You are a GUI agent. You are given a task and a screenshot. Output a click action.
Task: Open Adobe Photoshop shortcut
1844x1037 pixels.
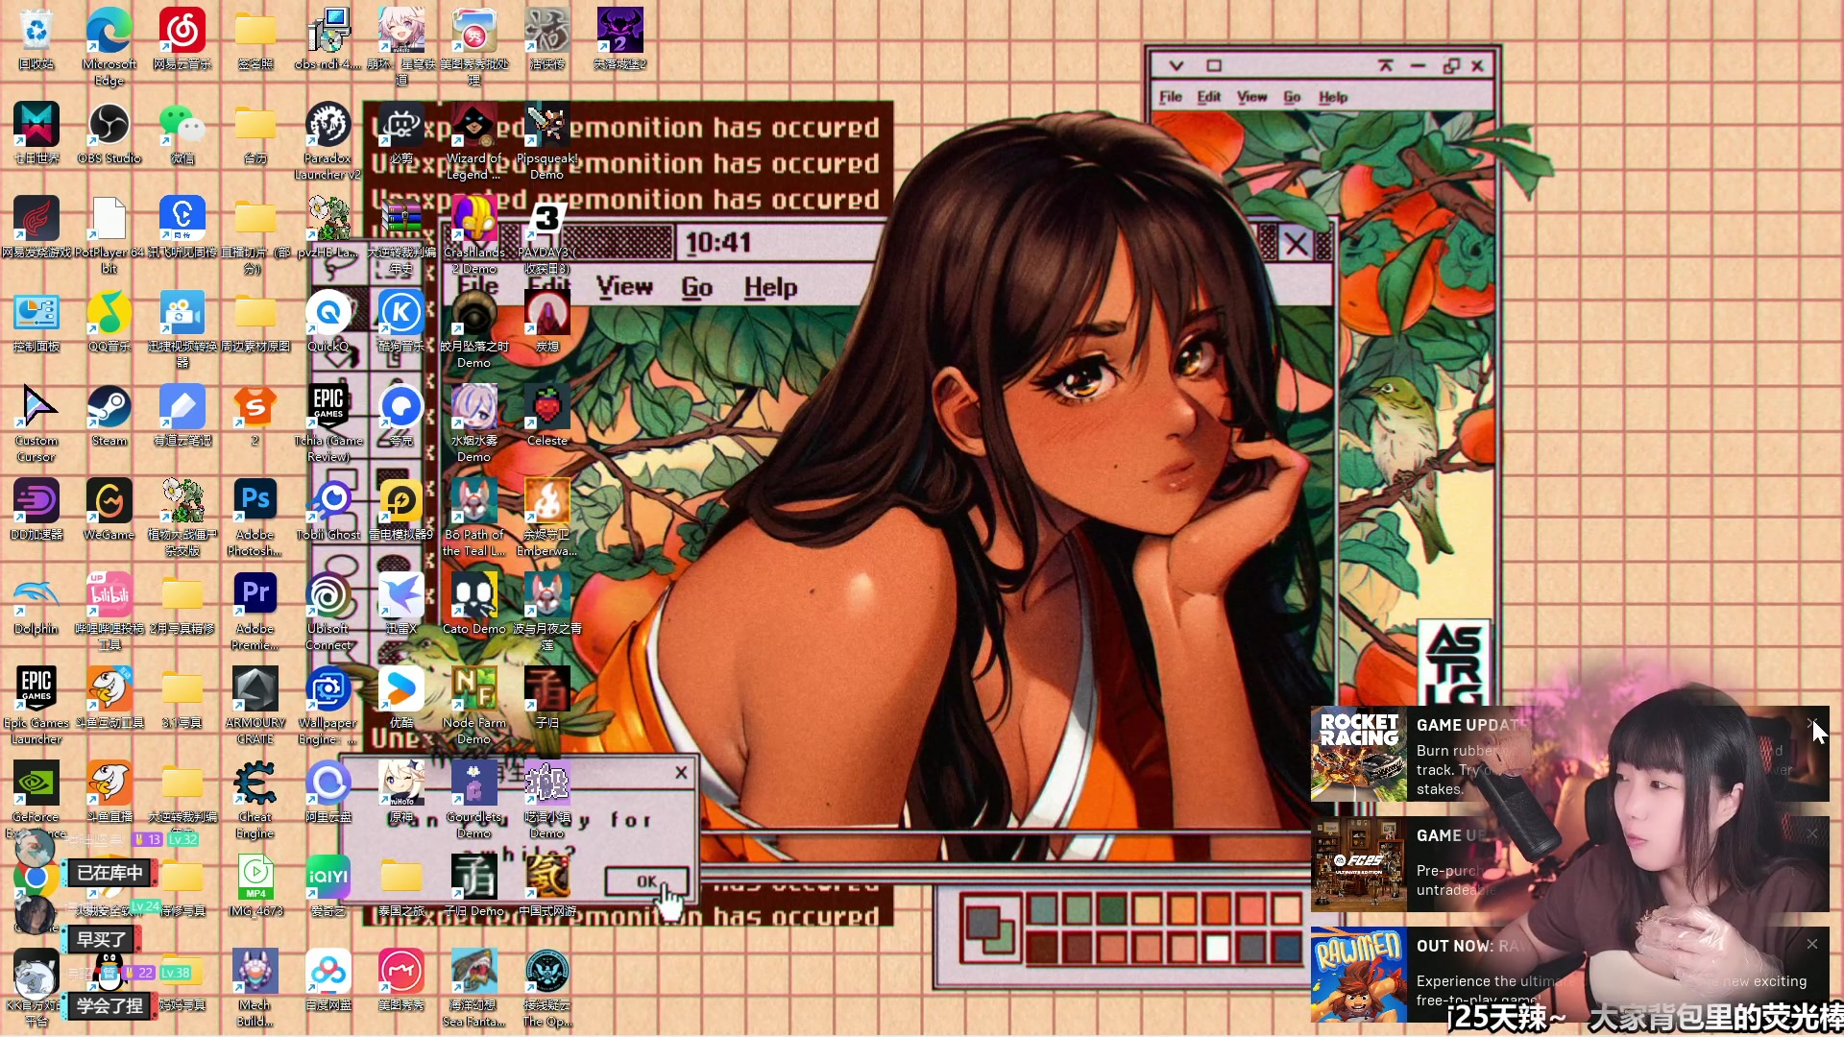pyautogui.click(x=255, y=517)
